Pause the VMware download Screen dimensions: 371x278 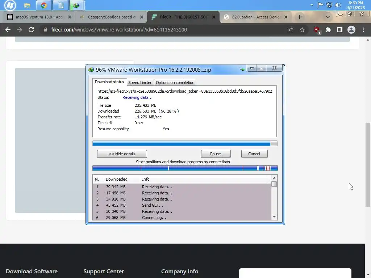coord(216,154)
